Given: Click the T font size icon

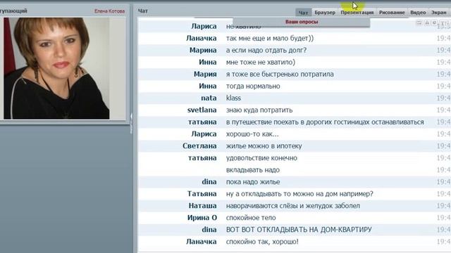Looking at the screenshot, I should pyautogui.click(x=443, y=23).
